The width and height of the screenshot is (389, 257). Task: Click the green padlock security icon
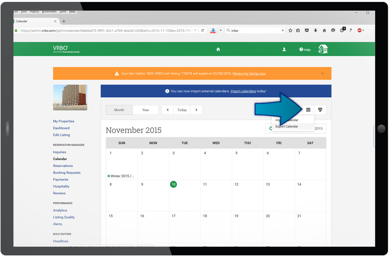click(x=16, y=31)
